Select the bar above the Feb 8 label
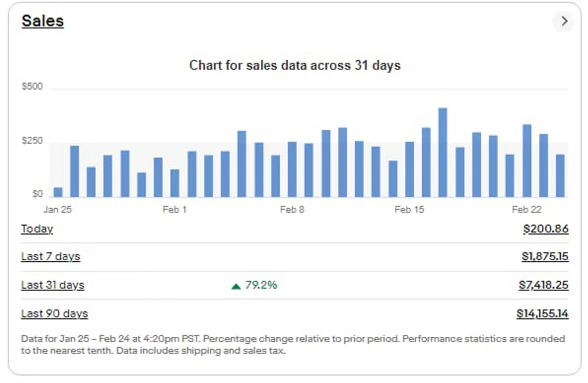This screenshot has width=588, height=383. coord(292,169)
